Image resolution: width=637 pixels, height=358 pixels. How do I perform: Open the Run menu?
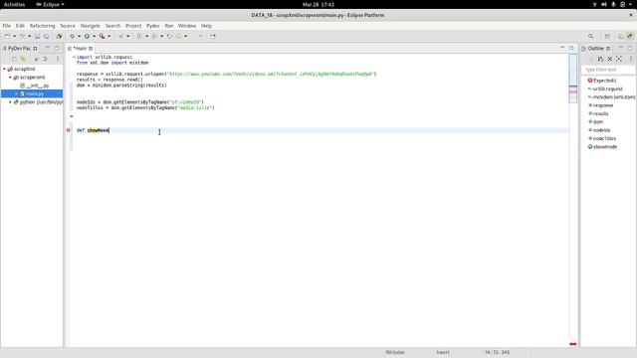169,26
